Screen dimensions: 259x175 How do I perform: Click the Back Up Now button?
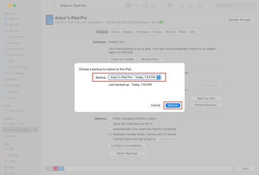(x=206, y=98)
